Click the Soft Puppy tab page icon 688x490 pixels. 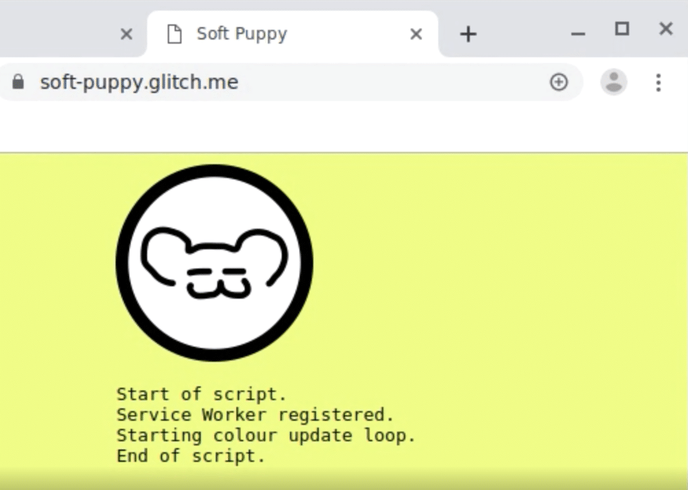tap(175, 34)
